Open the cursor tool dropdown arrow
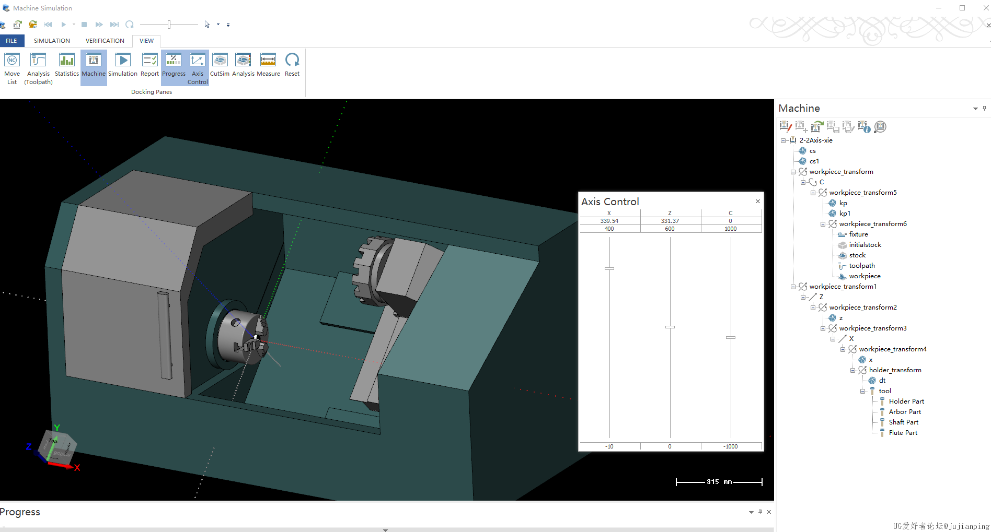Screen dimensions: 991x532 [x=218, y=25]
